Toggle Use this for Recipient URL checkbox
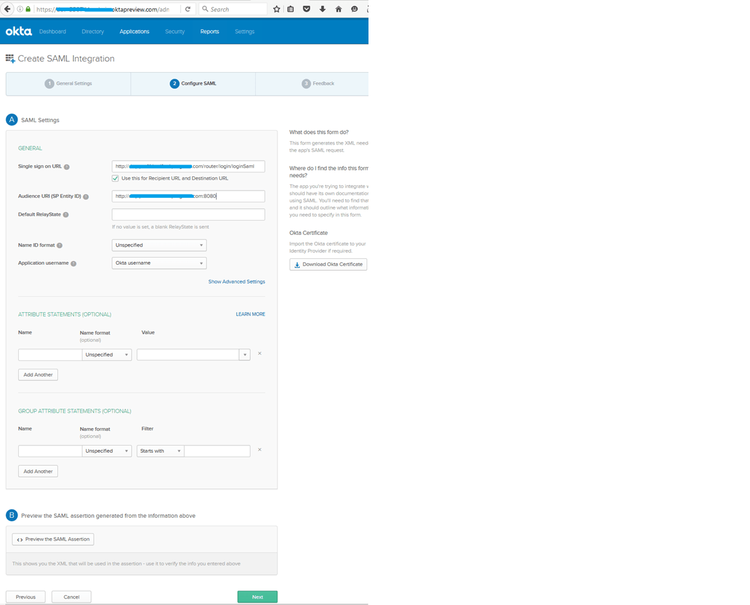750x605 pixels. click(x=115, y=178)
